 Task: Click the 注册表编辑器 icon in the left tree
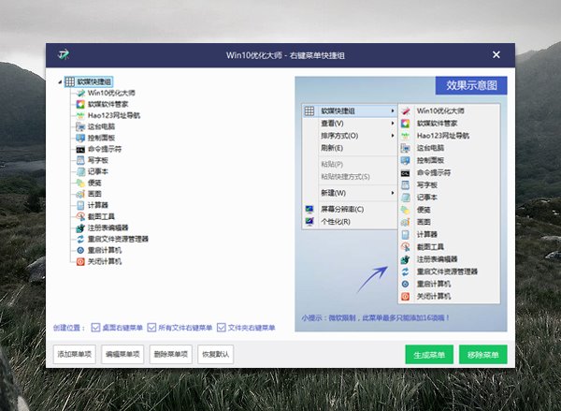point(81,228)
